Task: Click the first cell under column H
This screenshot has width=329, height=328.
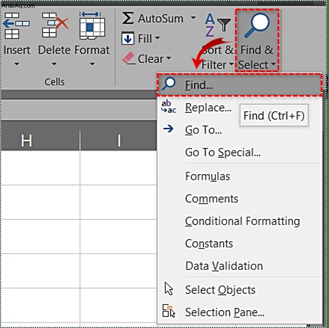Action: pyautogui.click(x=40, y=168)
